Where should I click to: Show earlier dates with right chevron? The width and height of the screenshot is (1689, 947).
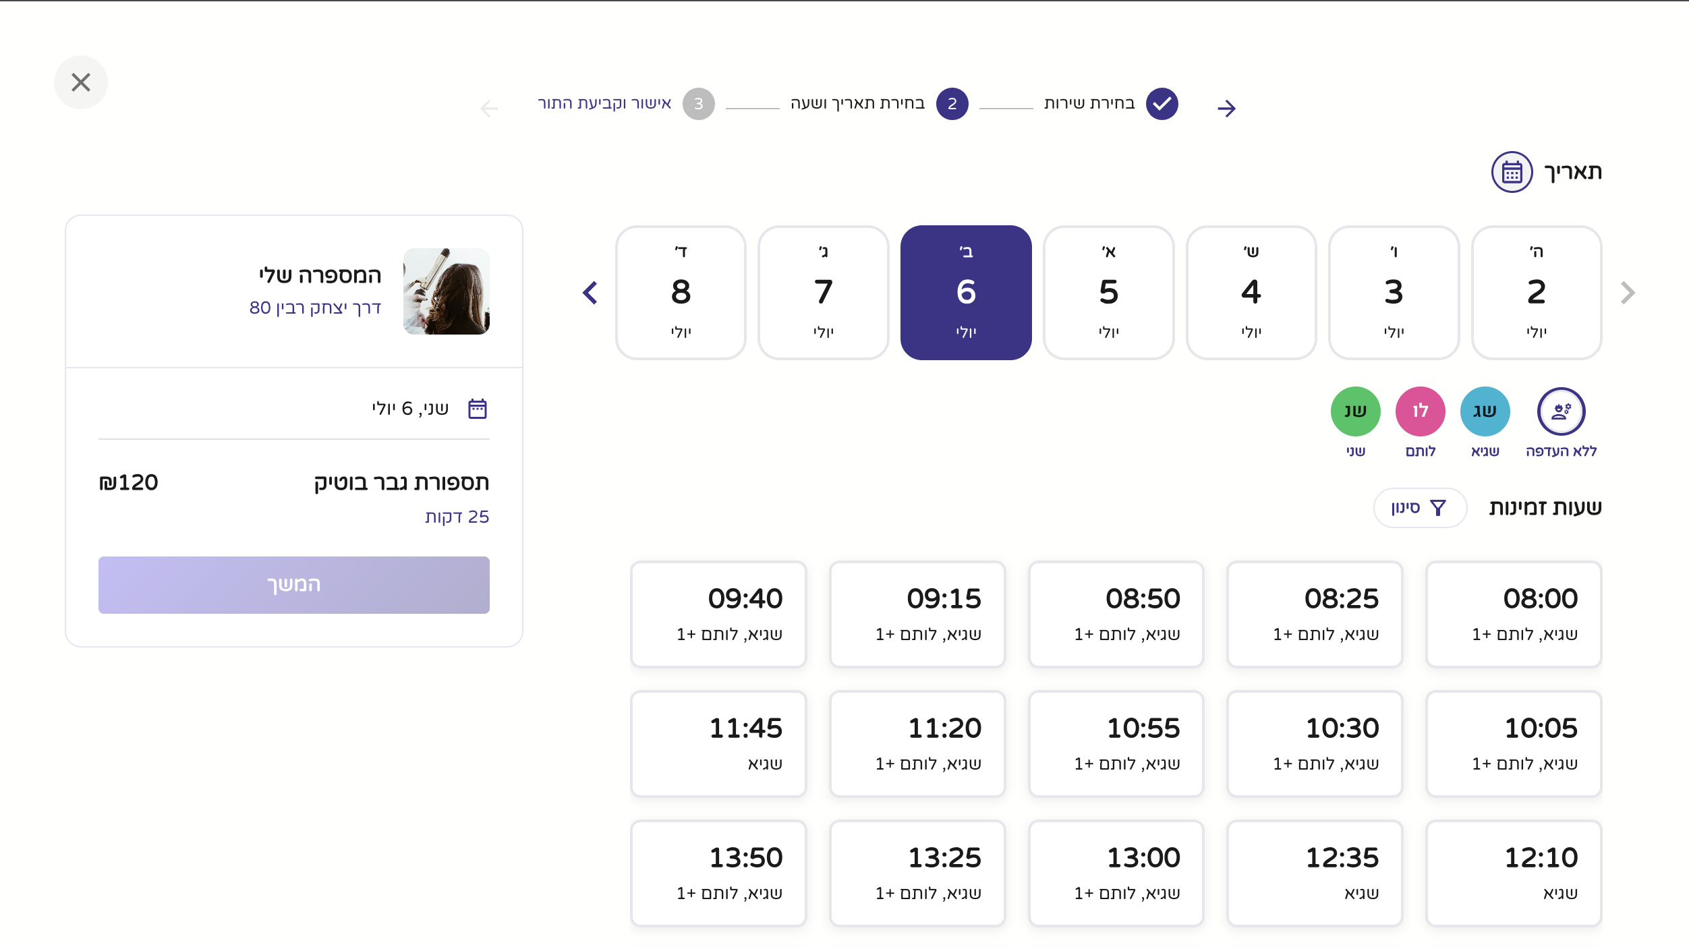[1628, 293]
